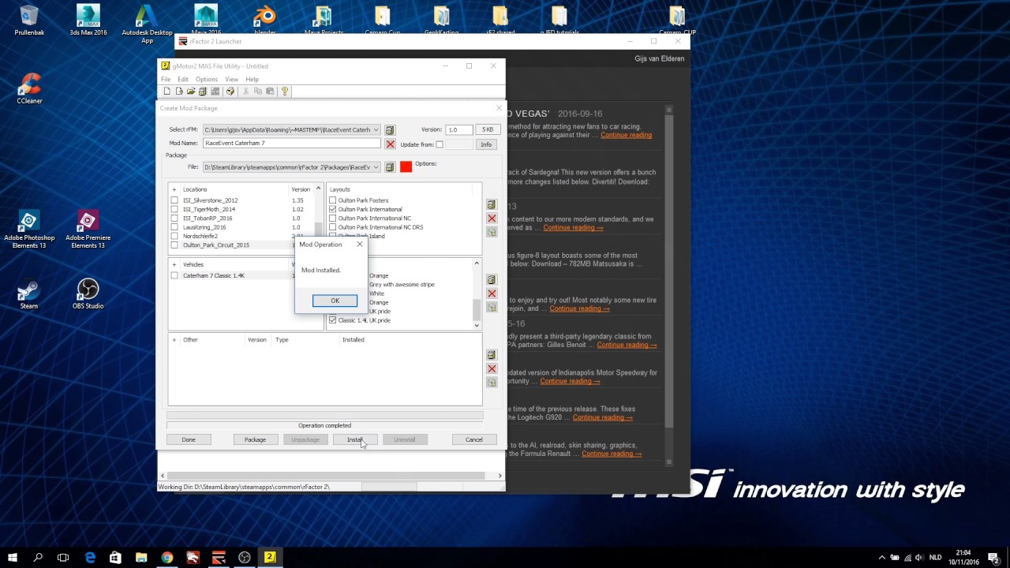1010x568 pixels.
Task: Check the Oulton Park Fosters layout checkbox
Action: click(x=332, y=200)
